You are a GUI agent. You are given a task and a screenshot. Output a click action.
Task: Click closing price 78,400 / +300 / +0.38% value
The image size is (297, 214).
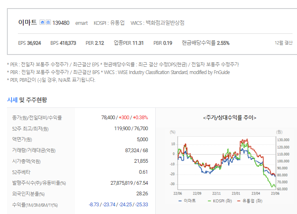[x=124, y=118]
